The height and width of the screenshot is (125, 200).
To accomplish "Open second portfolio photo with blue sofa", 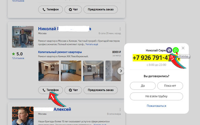I will [71, 71].
